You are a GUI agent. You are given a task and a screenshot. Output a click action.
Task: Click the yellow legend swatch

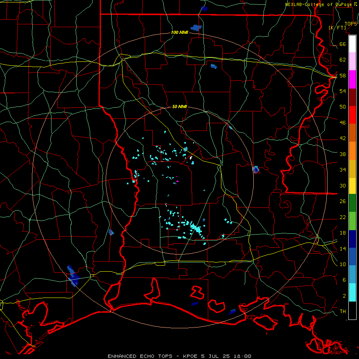(352, 186)
